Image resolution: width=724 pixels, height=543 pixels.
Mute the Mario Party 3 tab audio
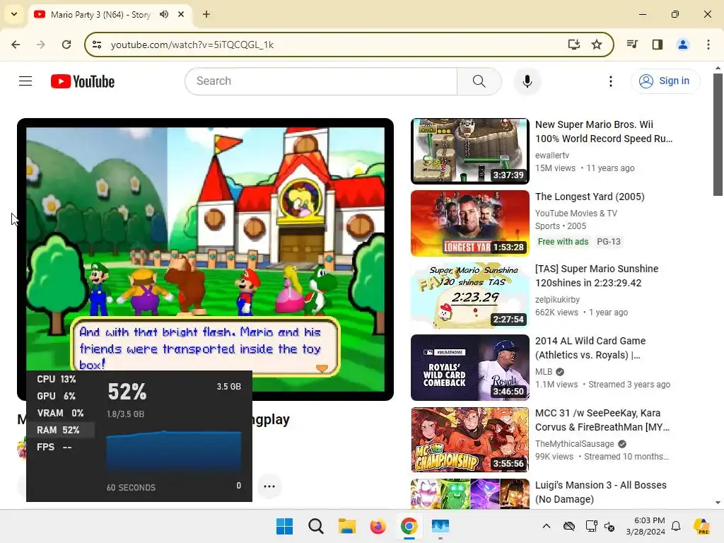[x=164, y=14]
